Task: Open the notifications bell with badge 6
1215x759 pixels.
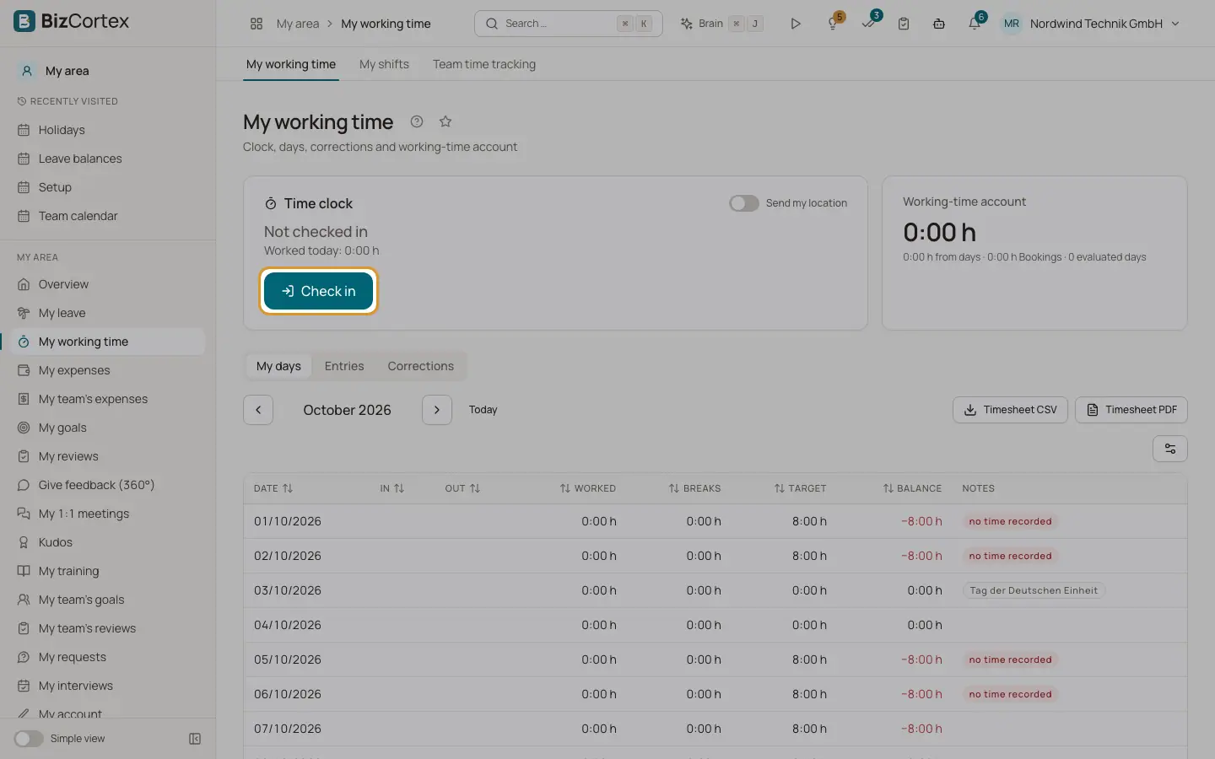Action: point(975,24)
